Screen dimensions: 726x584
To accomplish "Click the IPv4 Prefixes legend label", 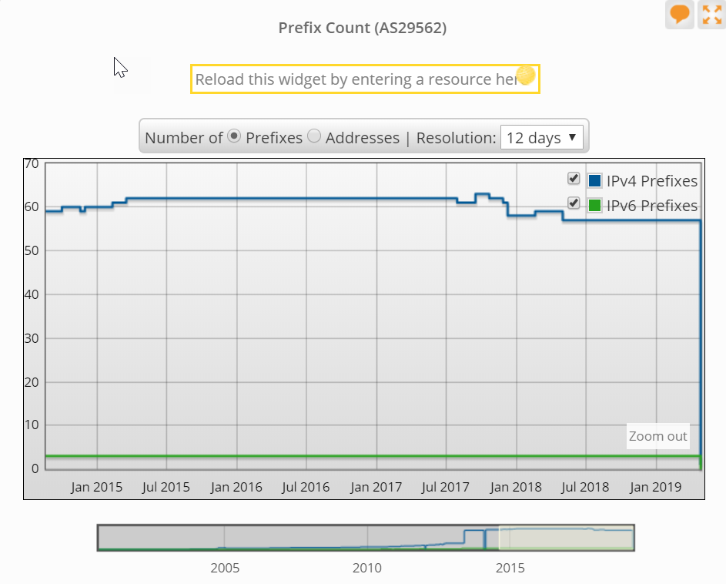I will [652, 181].
